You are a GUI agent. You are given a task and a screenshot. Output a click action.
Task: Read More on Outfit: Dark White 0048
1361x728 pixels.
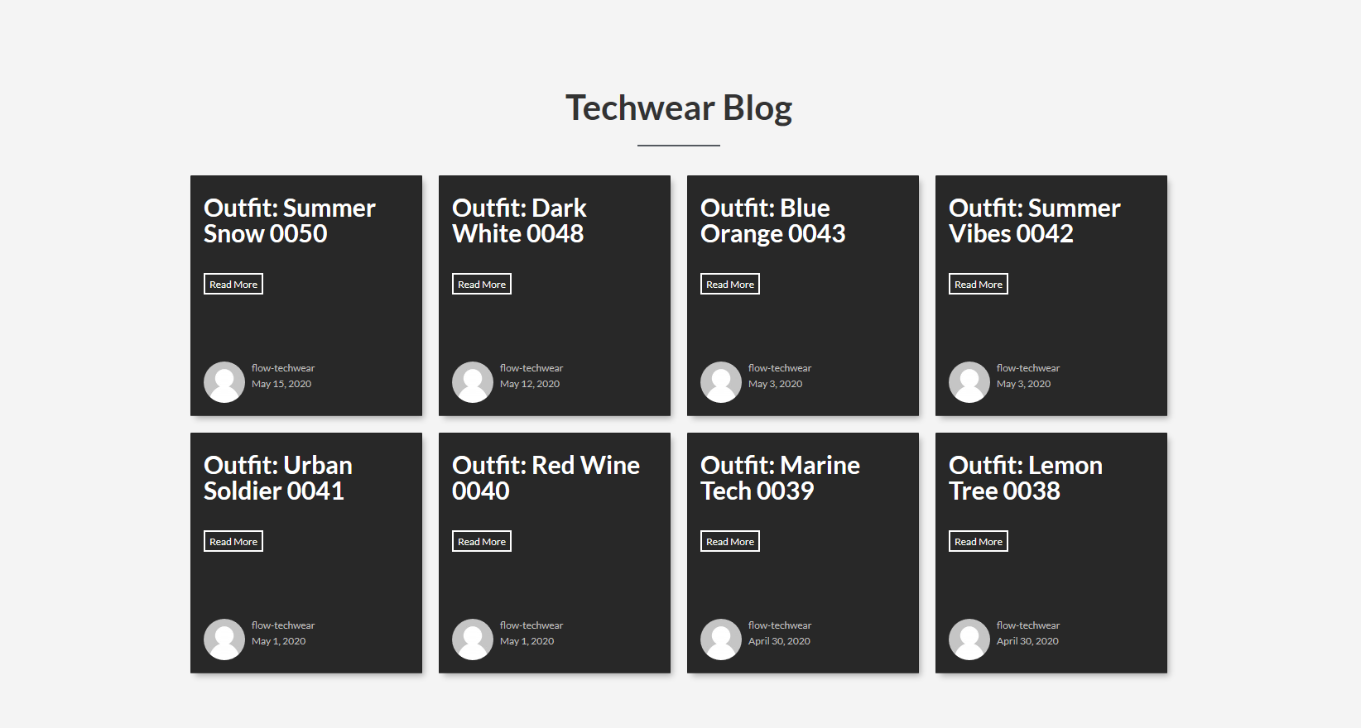click(x=482, y=284)
